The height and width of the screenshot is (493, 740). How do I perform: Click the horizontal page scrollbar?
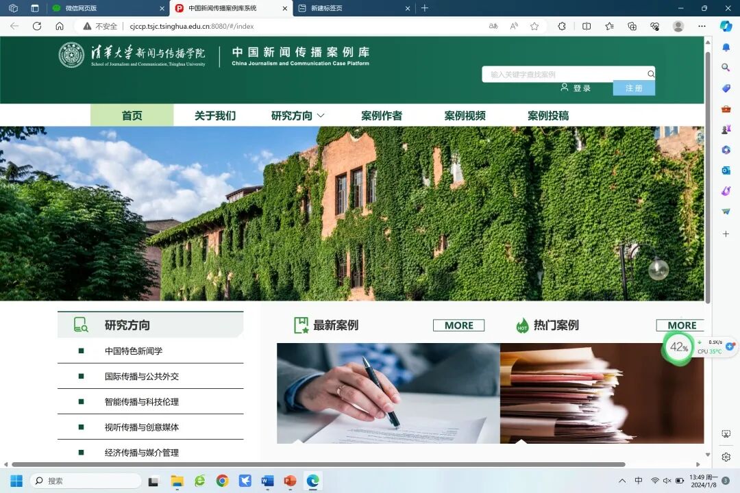[319, 464]
